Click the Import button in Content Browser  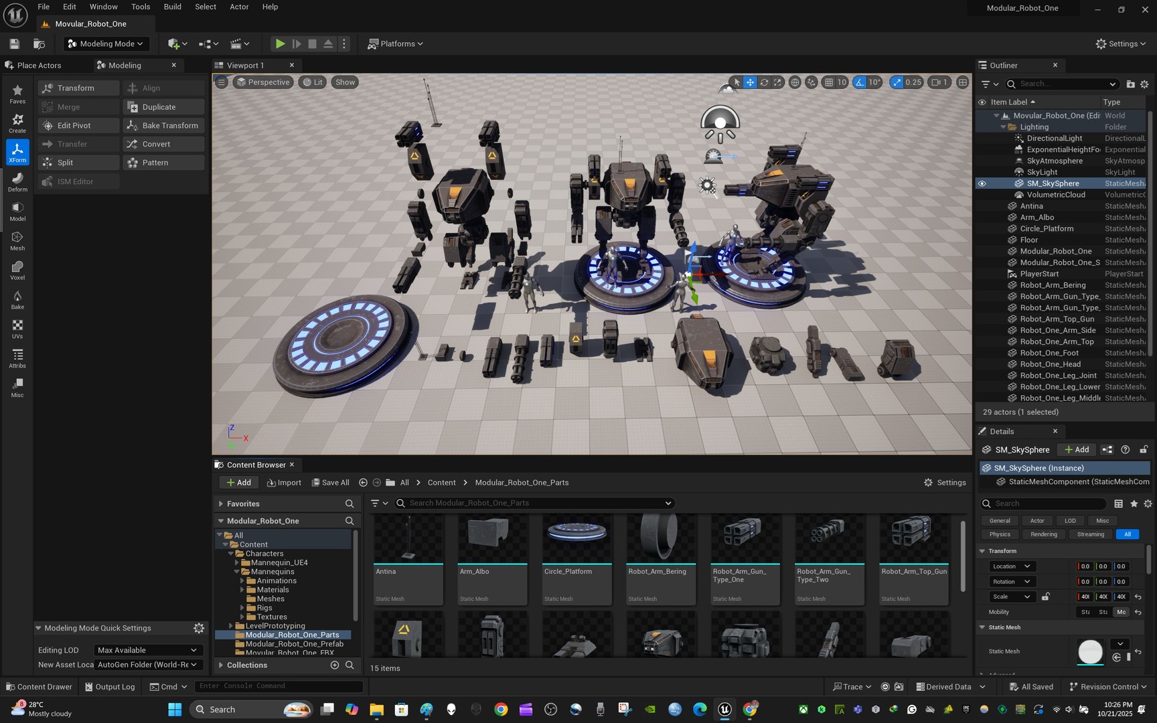pos(284,483)
